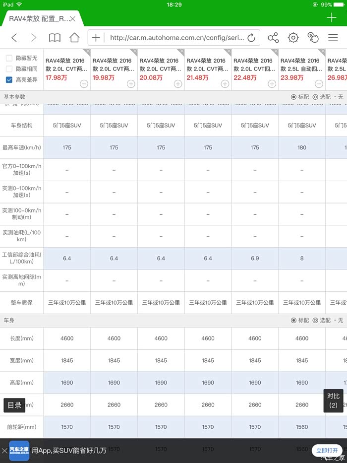Image resolution: width=347 pixels, height=463 pixels.
Task: Open browser settings gear icon
Action: click(x=293, y=38)
